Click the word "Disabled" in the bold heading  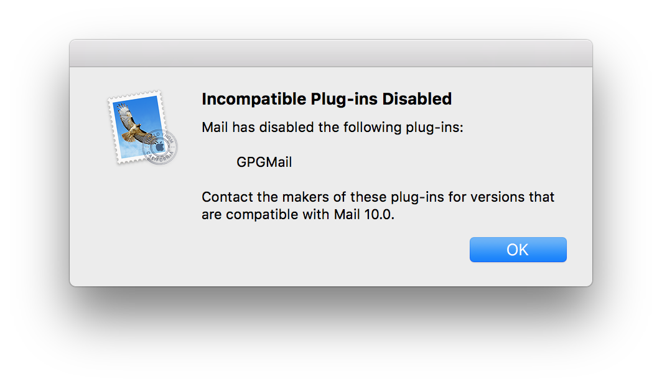(x=417, y=99)
